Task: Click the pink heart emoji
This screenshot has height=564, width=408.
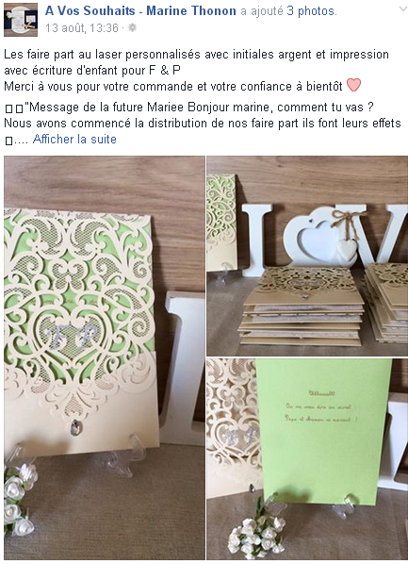Action: pyautogui.click(x=353, y=85)
